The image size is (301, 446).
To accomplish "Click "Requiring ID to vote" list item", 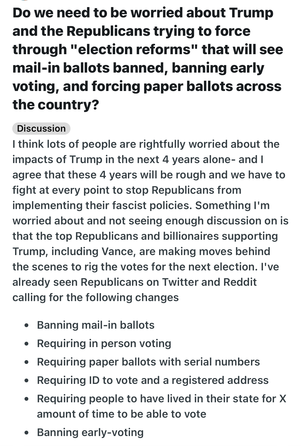I will 153,380.
